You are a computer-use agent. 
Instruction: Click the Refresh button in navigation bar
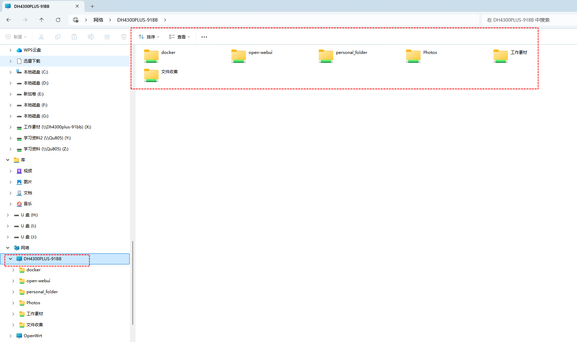[58, 20]
